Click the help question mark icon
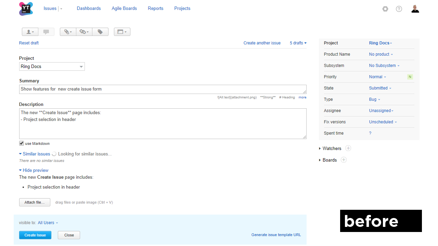This screenshot has height=246, width=438. point(399,9)
